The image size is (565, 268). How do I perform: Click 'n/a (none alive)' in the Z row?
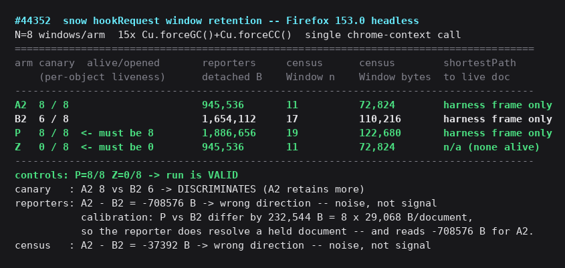pos(491,147)
